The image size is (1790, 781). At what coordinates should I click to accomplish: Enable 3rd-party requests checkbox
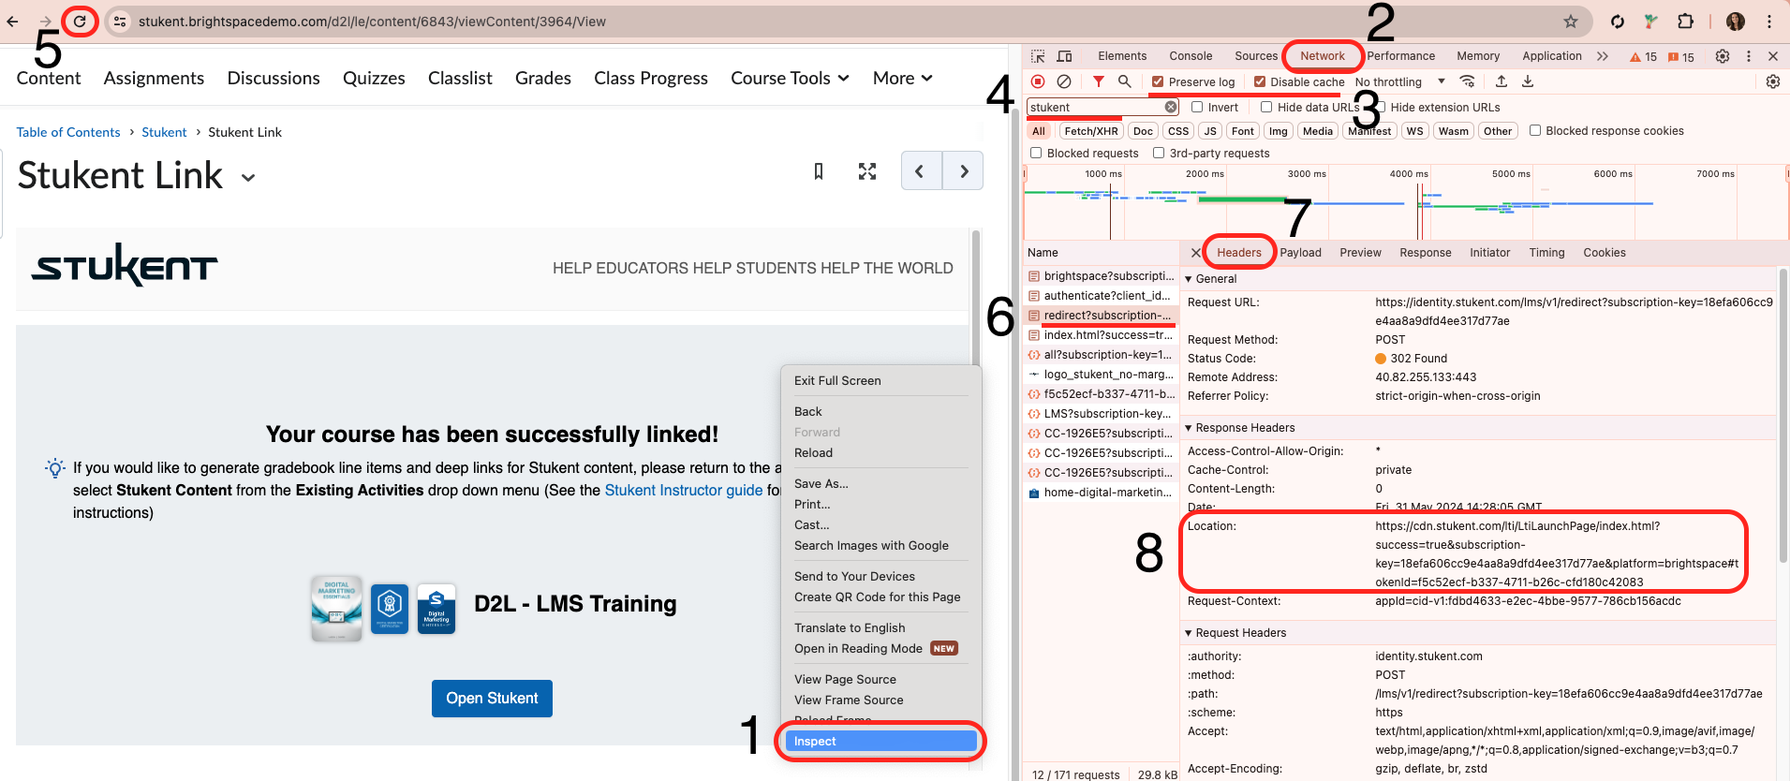click(1159, 153)
